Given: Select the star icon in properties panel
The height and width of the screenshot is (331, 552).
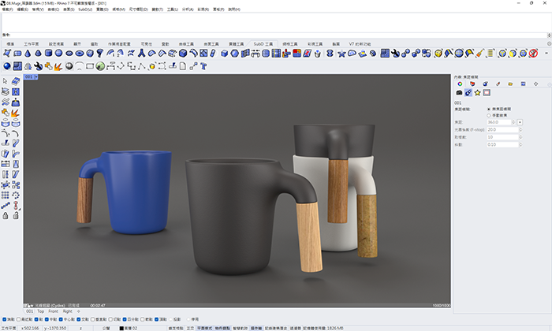Looking at the screenshot, I should click(477, 93).
